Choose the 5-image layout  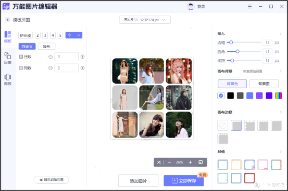(60, 35)
